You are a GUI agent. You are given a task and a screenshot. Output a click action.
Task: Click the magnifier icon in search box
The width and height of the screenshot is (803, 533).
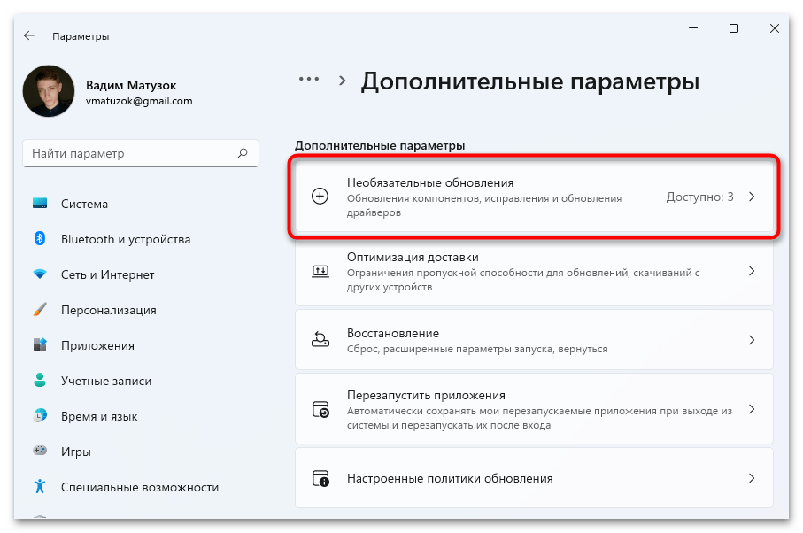pos(243,153)
